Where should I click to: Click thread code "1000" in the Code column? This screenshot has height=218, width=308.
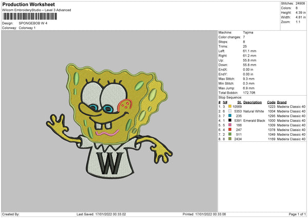click(x=272, y=121)
